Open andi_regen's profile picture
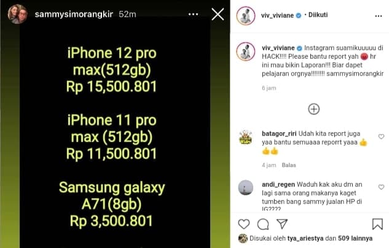 coord(246,187)
